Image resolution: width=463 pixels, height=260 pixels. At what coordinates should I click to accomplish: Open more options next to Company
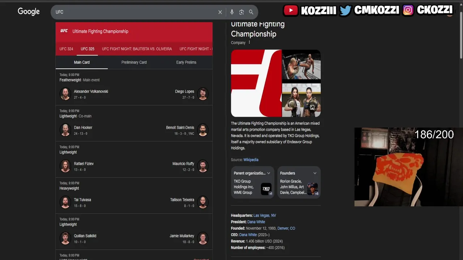(249, 43)
